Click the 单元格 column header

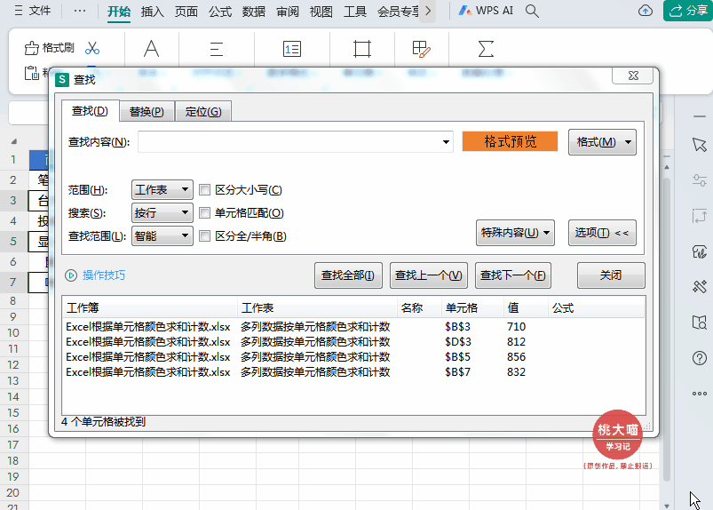coord(472,308)
